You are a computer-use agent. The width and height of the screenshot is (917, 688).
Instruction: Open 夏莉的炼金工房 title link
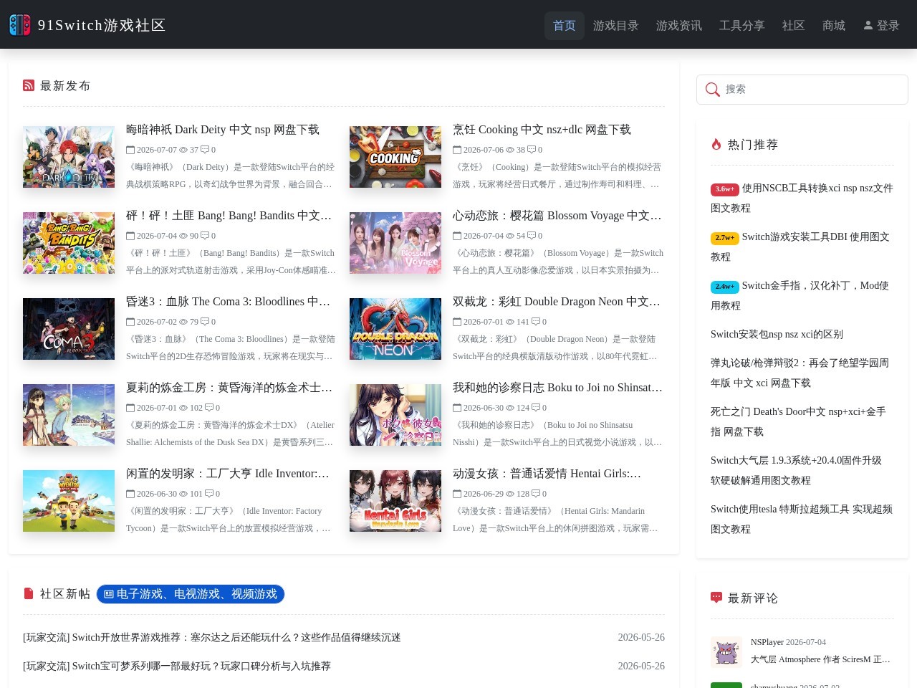point(229,388)
